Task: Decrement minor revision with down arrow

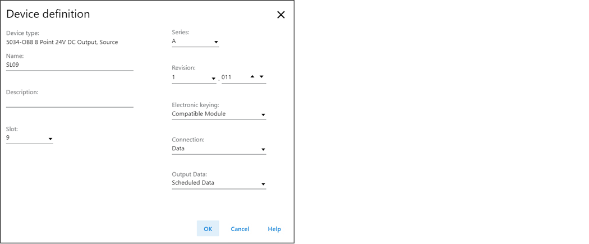Action: tap(261, 76)
